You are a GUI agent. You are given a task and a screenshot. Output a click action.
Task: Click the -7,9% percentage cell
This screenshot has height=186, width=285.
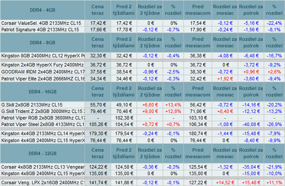[x=274, y=133]
